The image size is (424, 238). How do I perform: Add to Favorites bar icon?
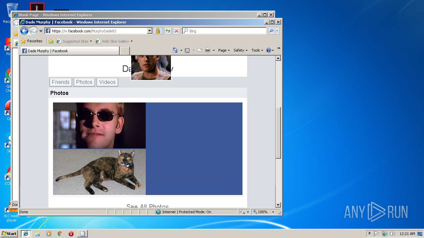click(x=51, y=41)
